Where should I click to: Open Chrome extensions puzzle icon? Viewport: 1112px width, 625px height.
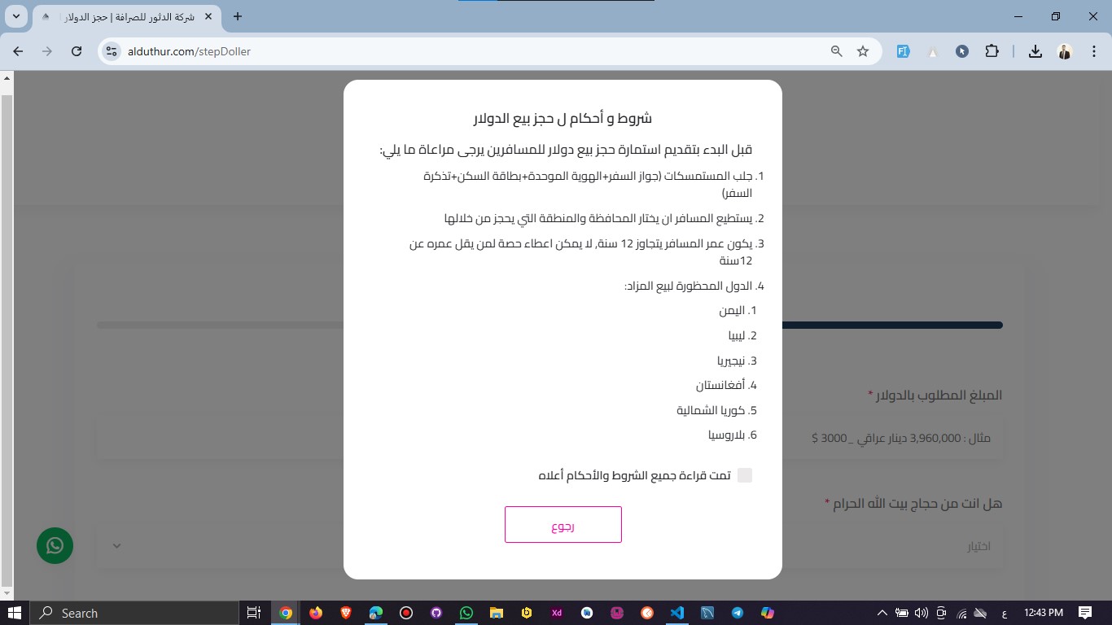pyautogui.click(x=992, y=51)
